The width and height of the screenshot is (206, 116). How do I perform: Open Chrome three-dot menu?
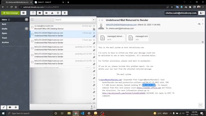[x=203, y=7]
